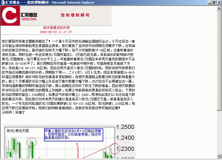
Task: Click the 1.2300 price axis label
Action: (125, 149)
